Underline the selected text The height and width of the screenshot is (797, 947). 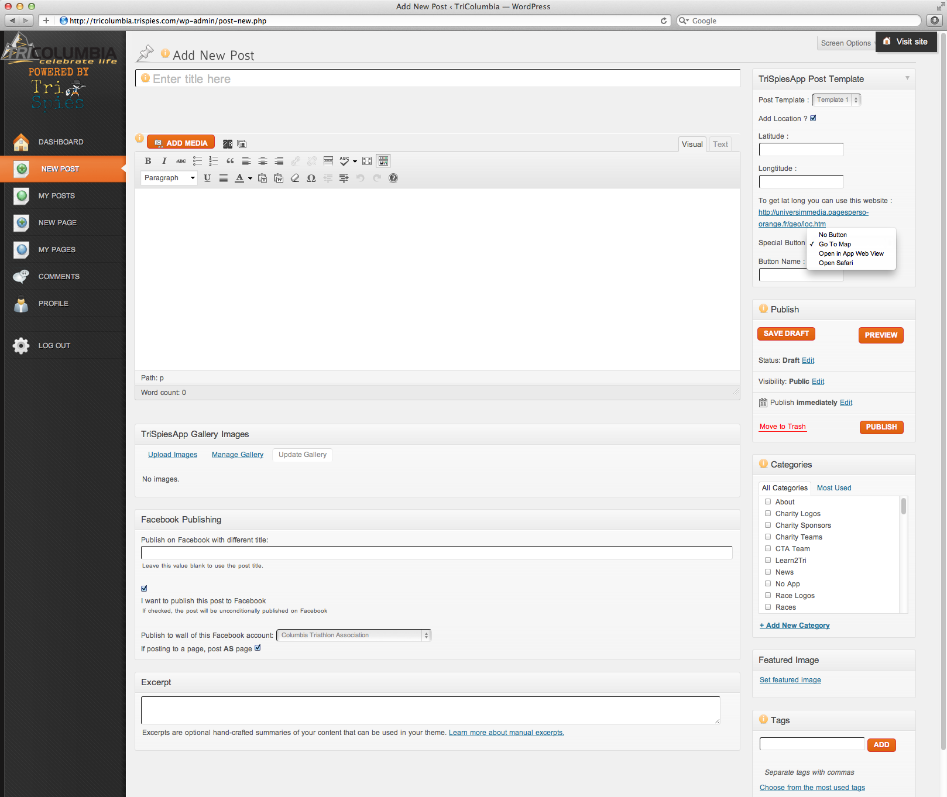pyautogui.click(x=207, y=178)
